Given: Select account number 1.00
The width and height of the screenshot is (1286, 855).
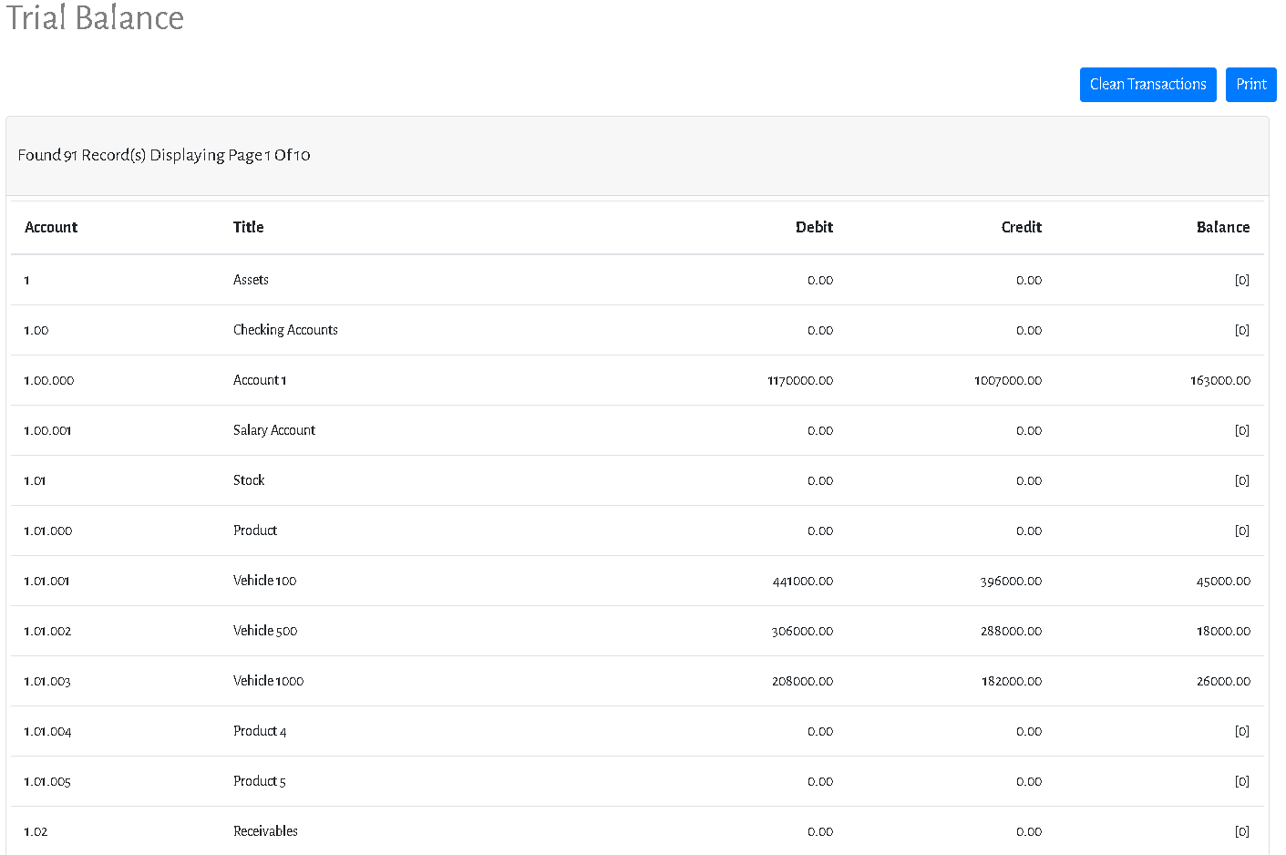Looking at the screenshot, I should click(x=36, y=330).
